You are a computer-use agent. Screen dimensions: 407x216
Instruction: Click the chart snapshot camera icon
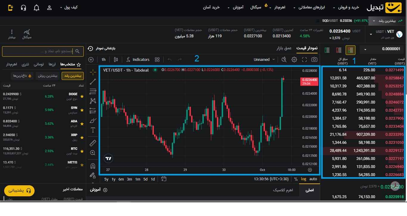point(314,60)
